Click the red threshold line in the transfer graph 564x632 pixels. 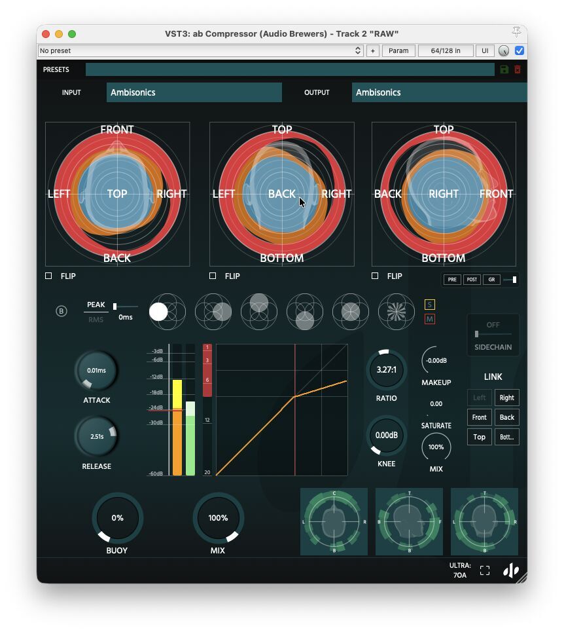(x=295, y=410)
